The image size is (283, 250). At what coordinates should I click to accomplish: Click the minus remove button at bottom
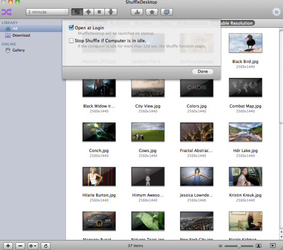(x=20, y=246)
